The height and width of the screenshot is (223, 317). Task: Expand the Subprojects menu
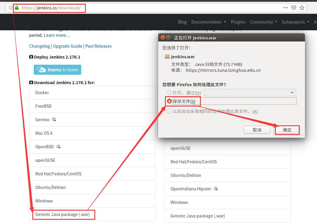click(x=295, y=22)
